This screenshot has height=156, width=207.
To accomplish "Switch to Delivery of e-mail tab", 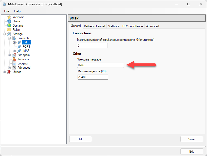I will pos(95,26).
